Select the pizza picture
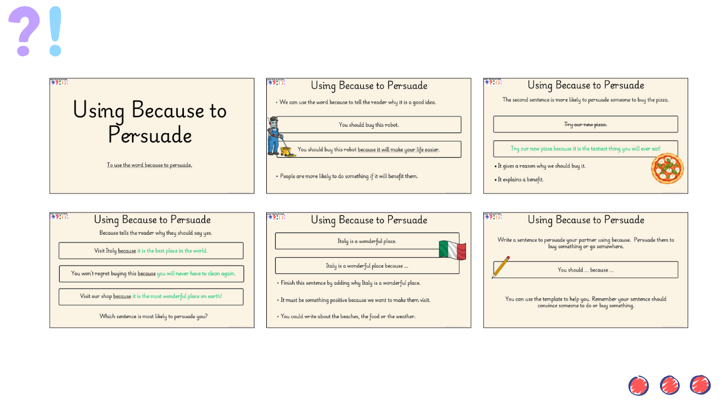This screenshot has width=722, height=406. pyautogui.click(x=667, y=169)
